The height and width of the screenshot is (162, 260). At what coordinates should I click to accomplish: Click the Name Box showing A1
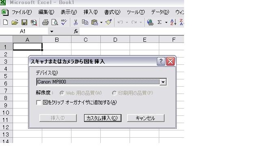pyautogui.click(x=24, y=32)
